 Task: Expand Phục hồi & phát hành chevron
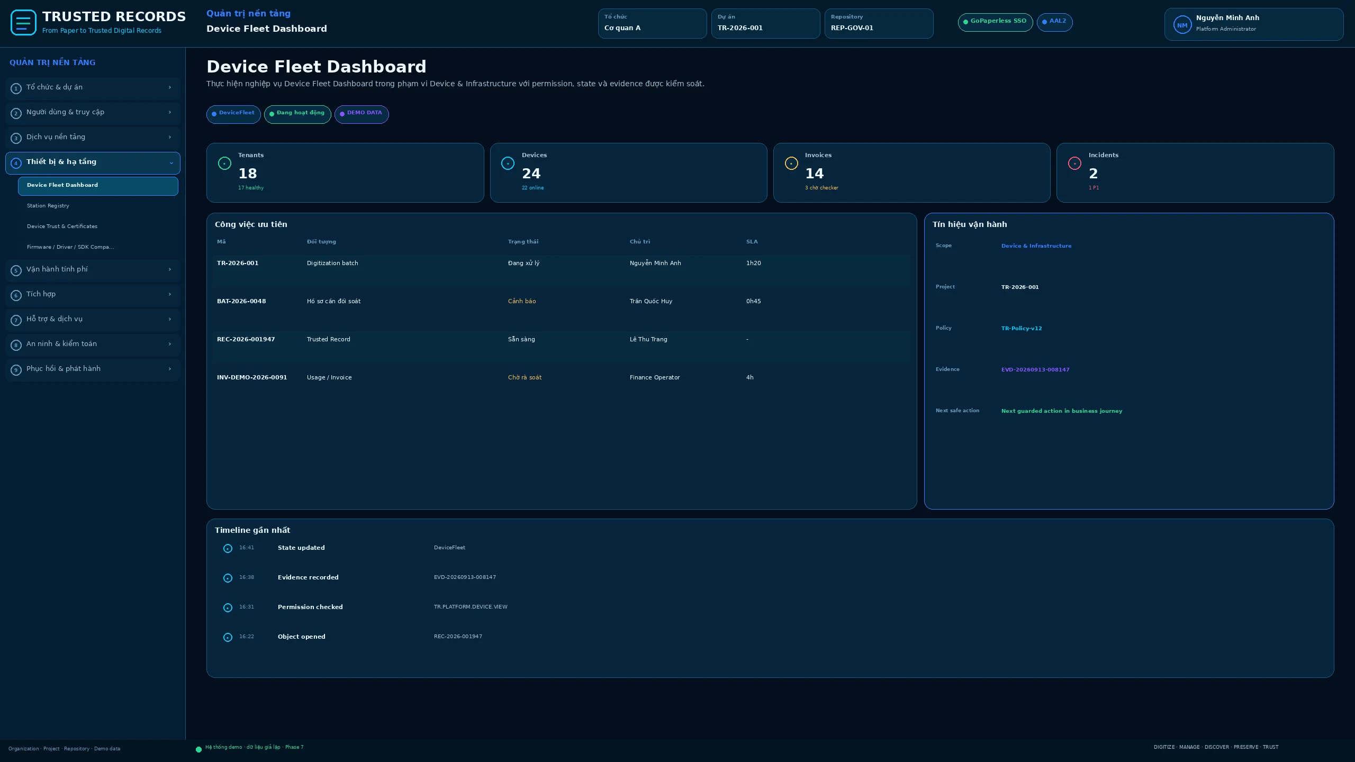point(170,369)
